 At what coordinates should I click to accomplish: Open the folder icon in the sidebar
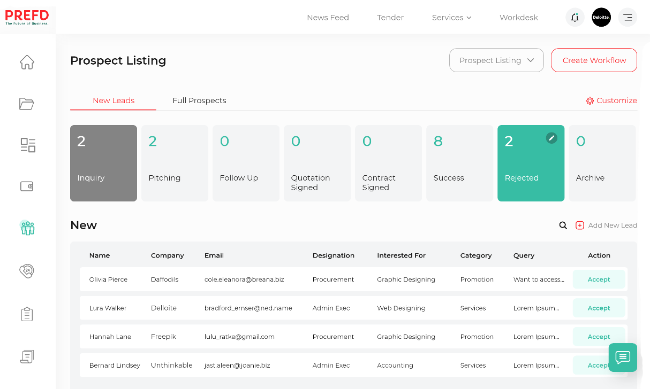point(27,104)
